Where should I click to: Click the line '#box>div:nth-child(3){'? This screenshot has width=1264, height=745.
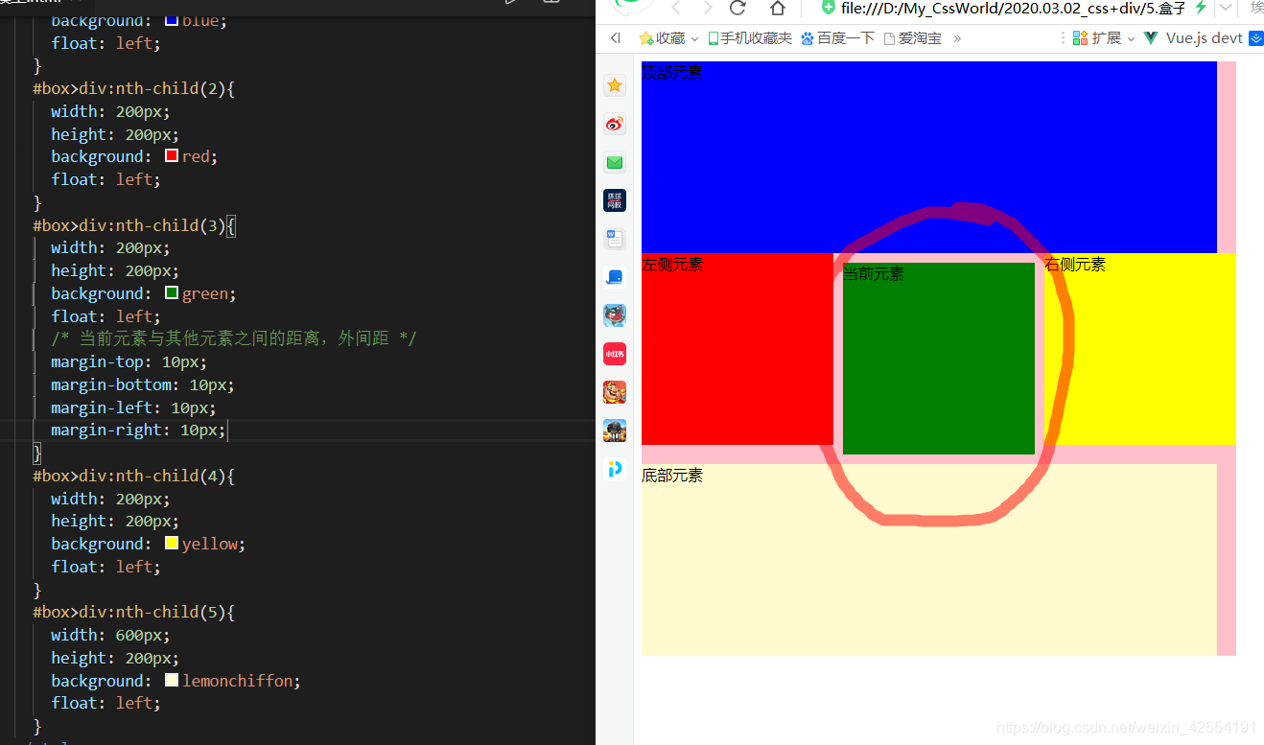134,225
